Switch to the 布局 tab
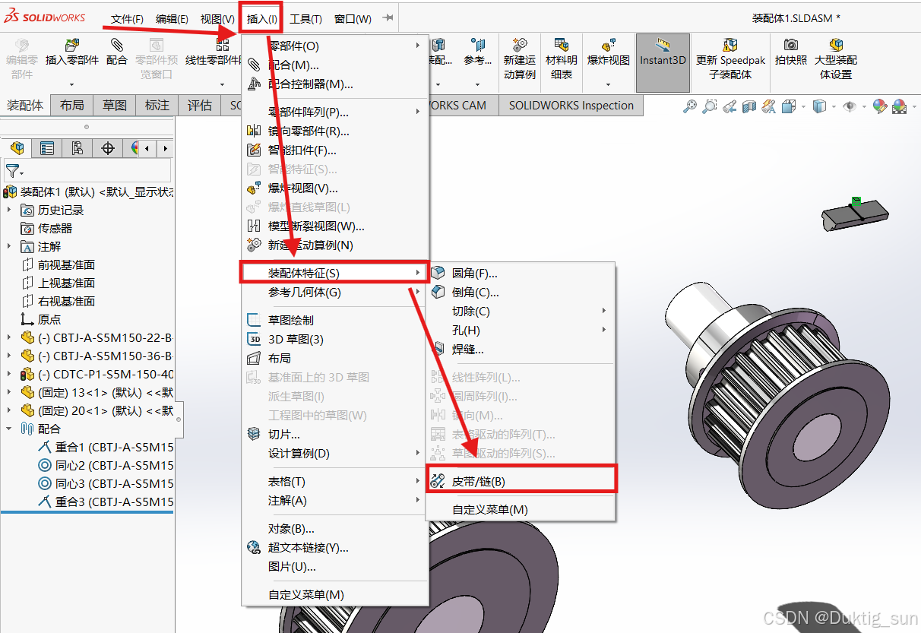This screenshot has height=633, width=921. (72, 106)
